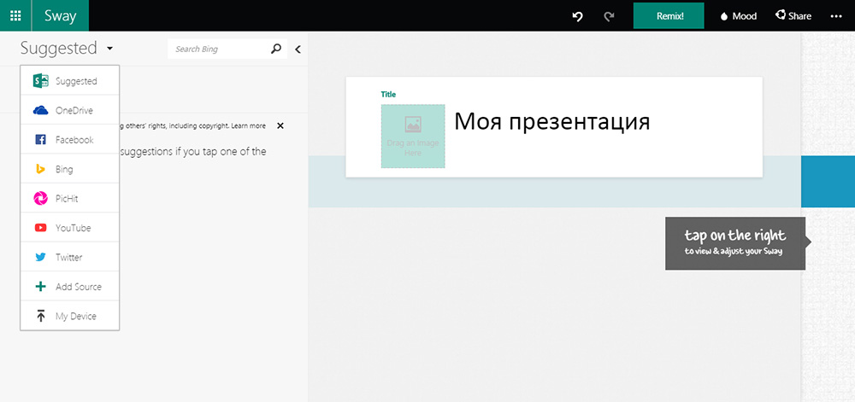This screenshot has width=855, height=402.
Task: Open the Share menu
Action: tap(793, 15)
